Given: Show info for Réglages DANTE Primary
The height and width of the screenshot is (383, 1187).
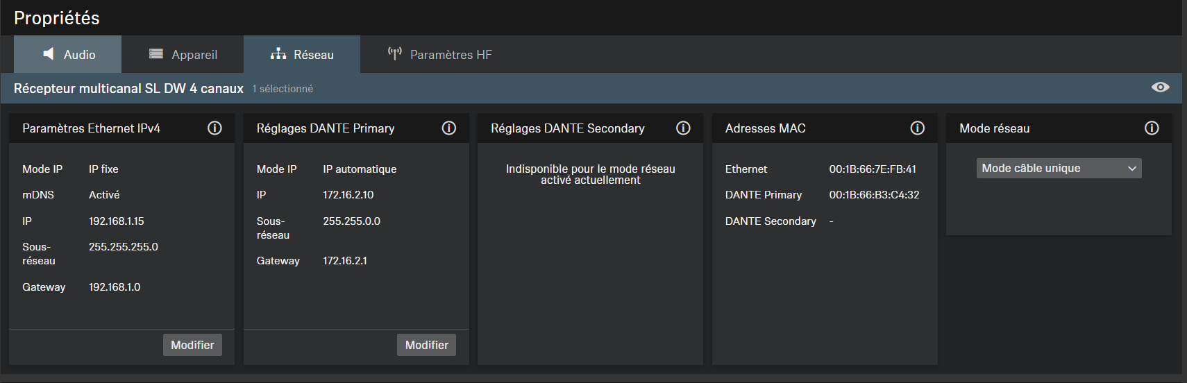Looking at the screenshot, I should [x=449, y=128].
